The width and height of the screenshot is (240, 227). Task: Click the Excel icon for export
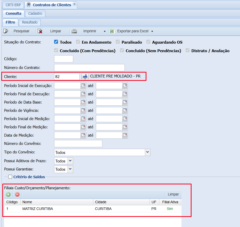[112, 31]
